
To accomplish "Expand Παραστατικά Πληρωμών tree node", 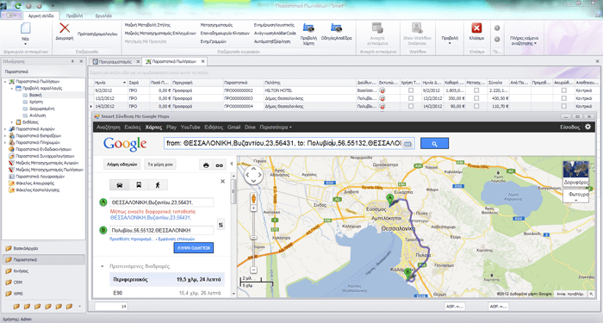I will 5,142.
